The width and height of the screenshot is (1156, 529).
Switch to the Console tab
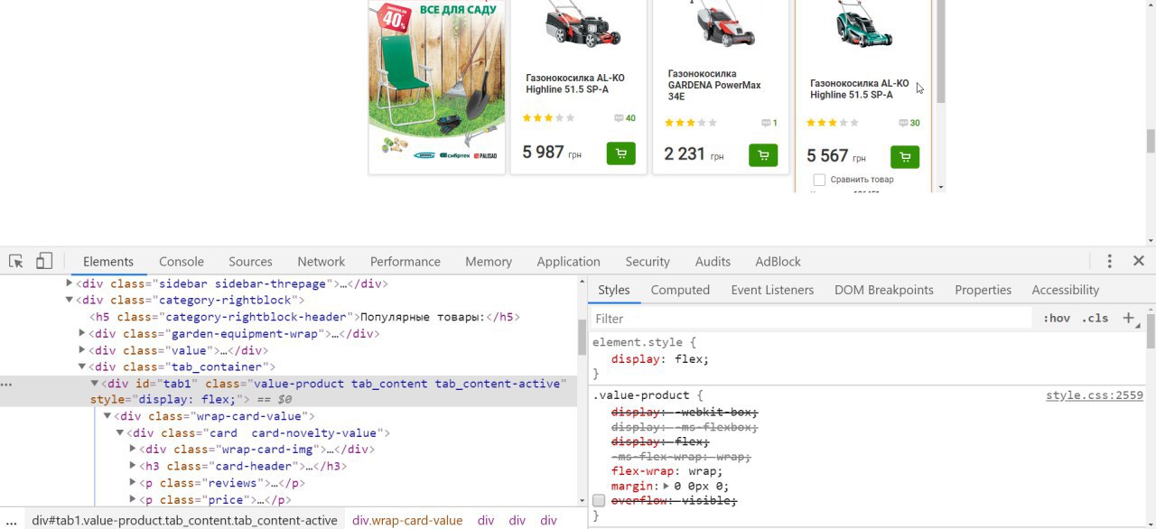coord(182,261)
